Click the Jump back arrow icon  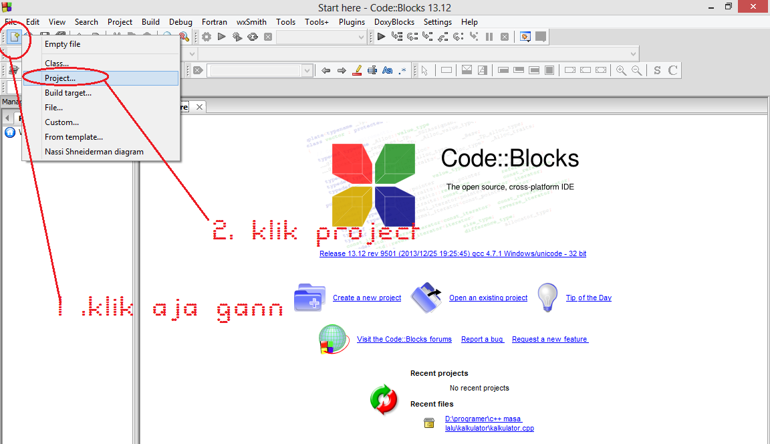tap(326, 71)
